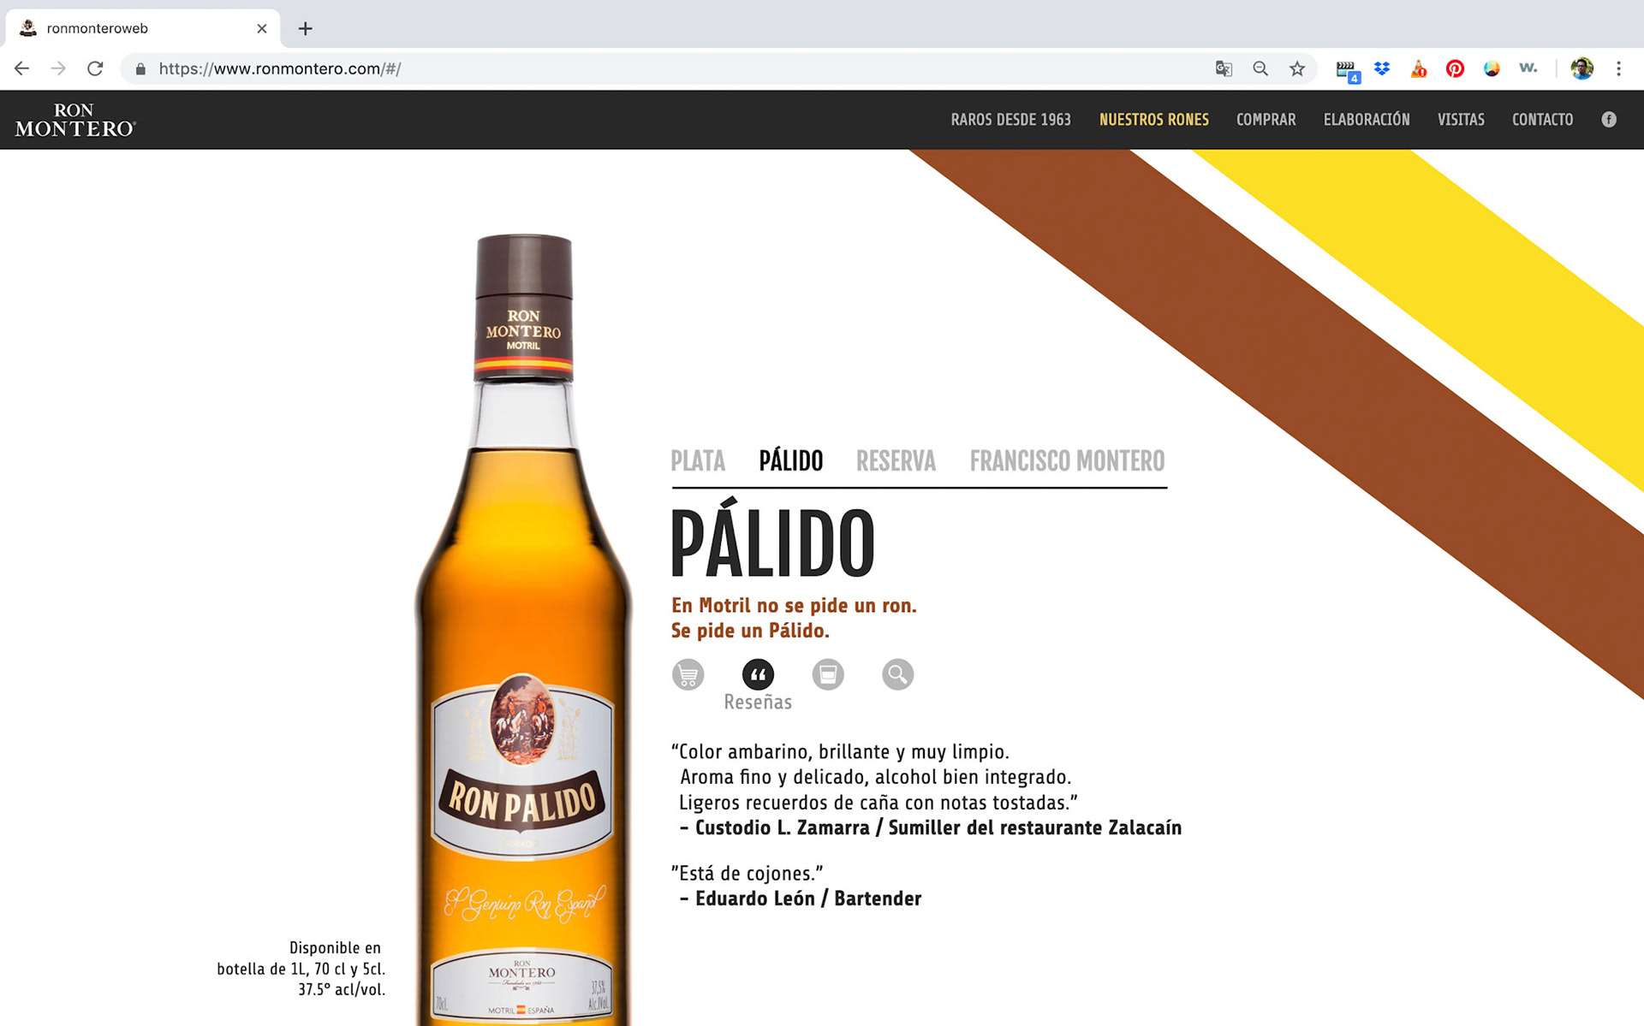Switch to the Plata rum tab
This screenshot has height=1026, width=1644.
point(698,461)
